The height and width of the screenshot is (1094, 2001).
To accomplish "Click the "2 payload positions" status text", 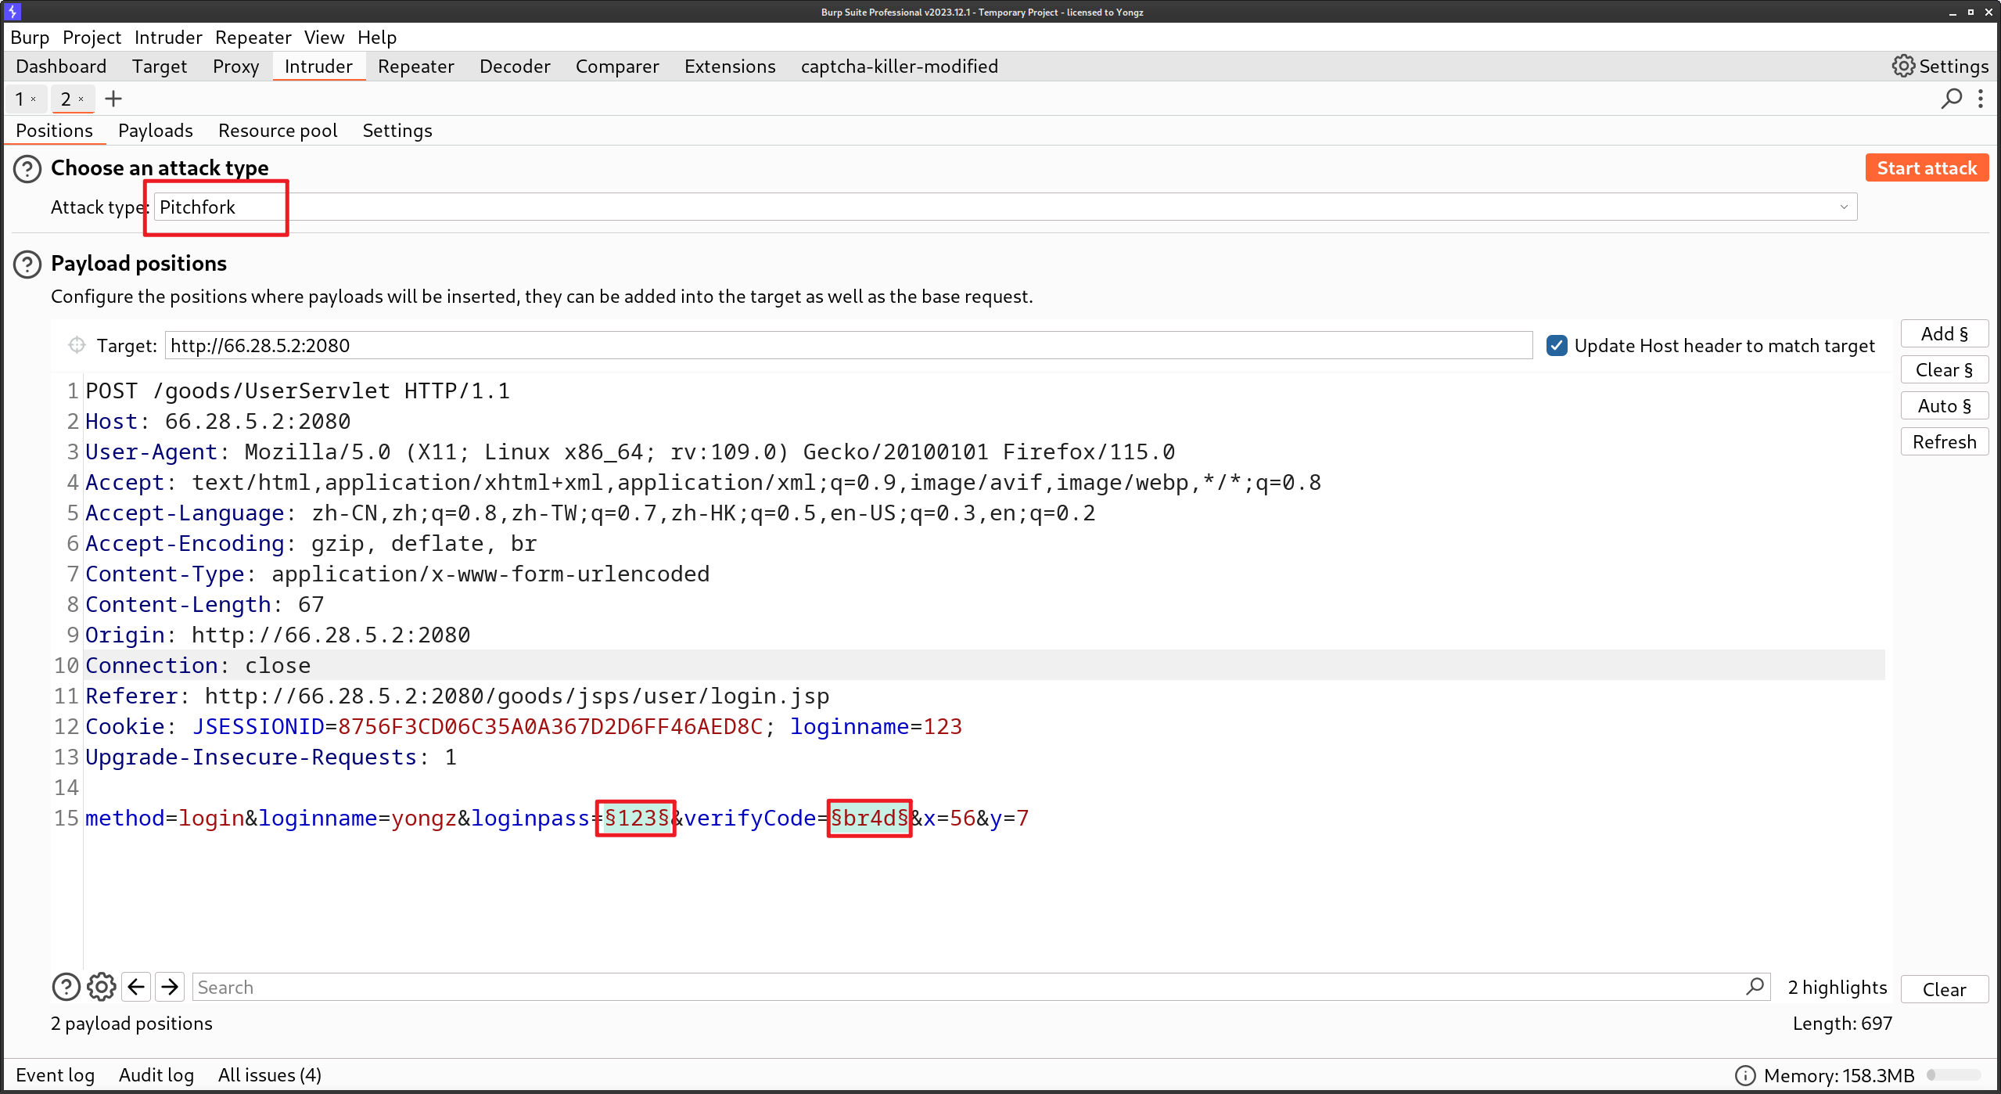I will 131,1024.
